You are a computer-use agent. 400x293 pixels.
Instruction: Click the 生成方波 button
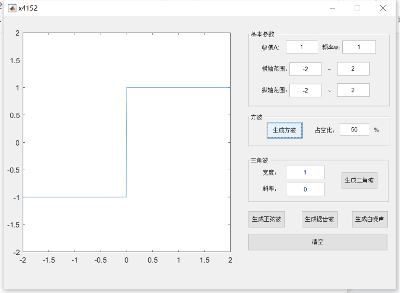284,130
